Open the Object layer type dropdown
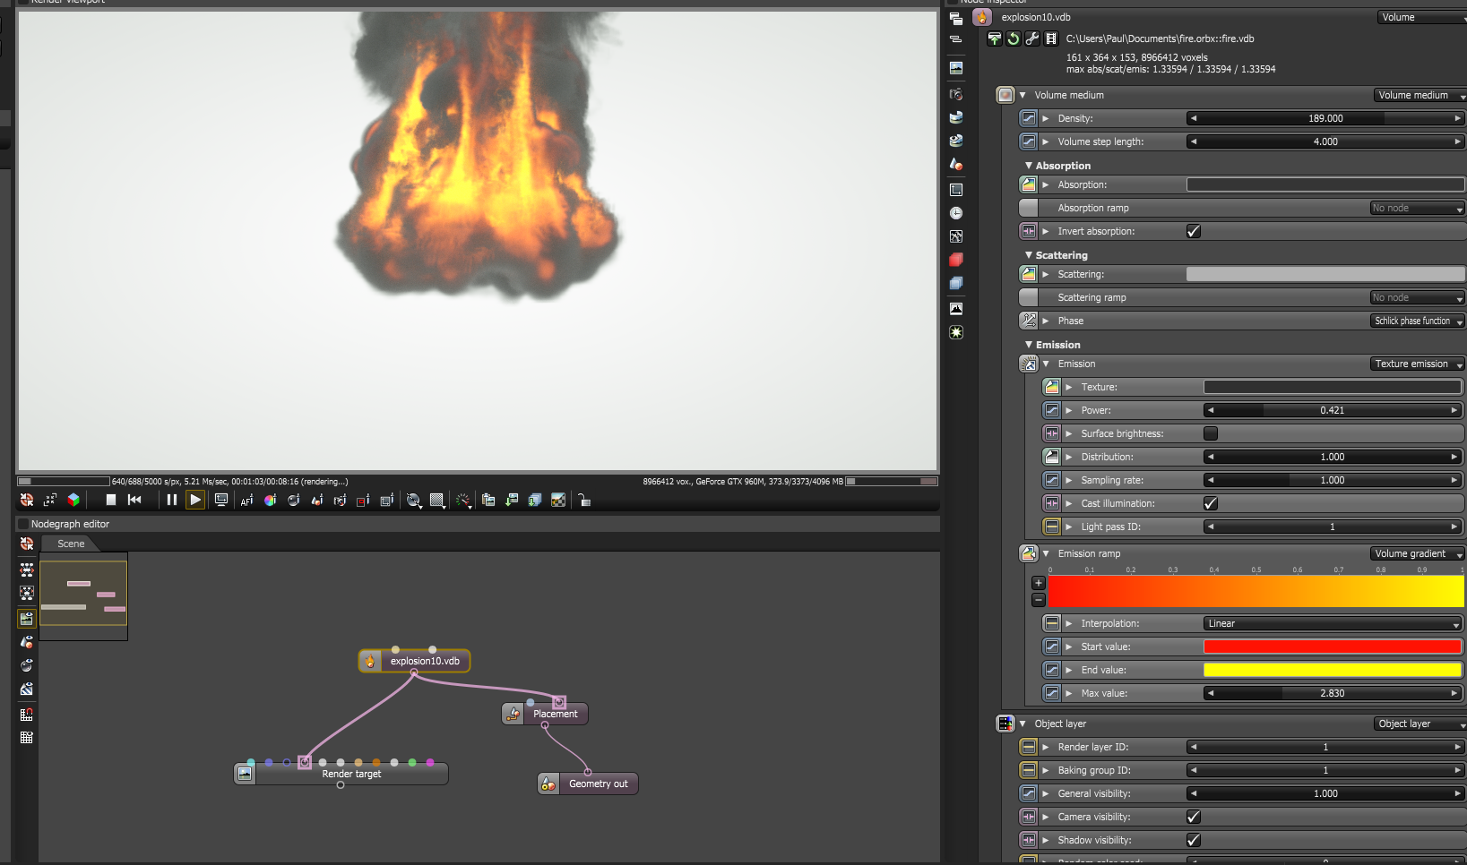 1420,724
